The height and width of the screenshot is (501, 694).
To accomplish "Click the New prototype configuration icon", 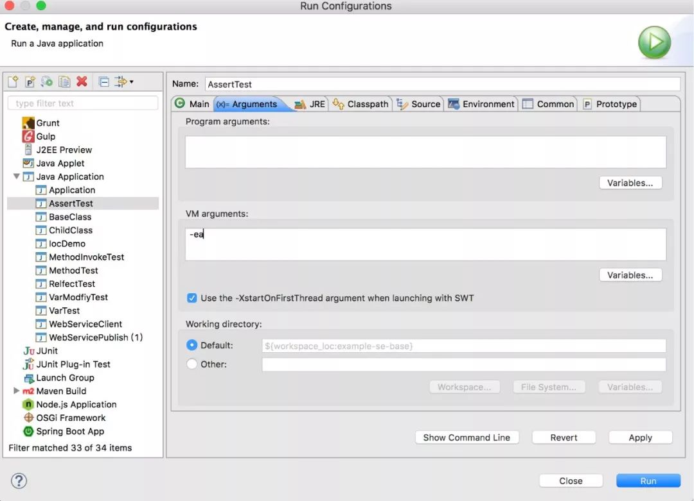I will click(x=30, y=81).
